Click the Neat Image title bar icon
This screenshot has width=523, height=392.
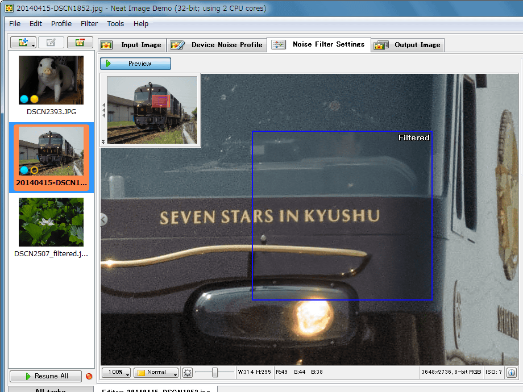pos(9,9)
